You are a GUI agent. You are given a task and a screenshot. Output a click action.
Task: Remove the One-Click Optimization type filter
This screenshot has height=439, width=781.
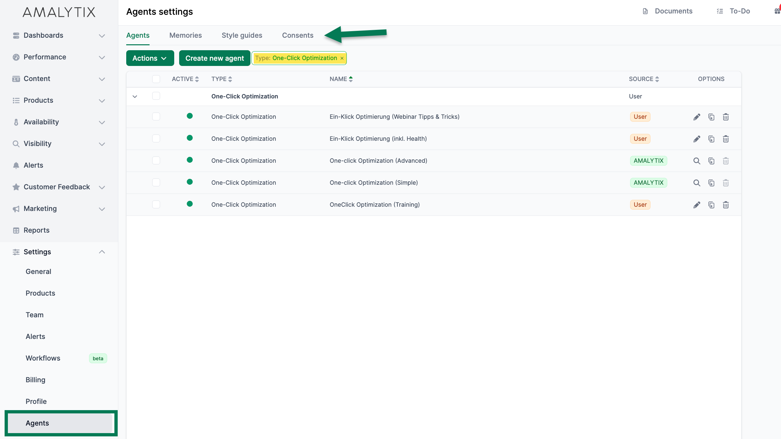pyautogui.click(x=342, y=58)
